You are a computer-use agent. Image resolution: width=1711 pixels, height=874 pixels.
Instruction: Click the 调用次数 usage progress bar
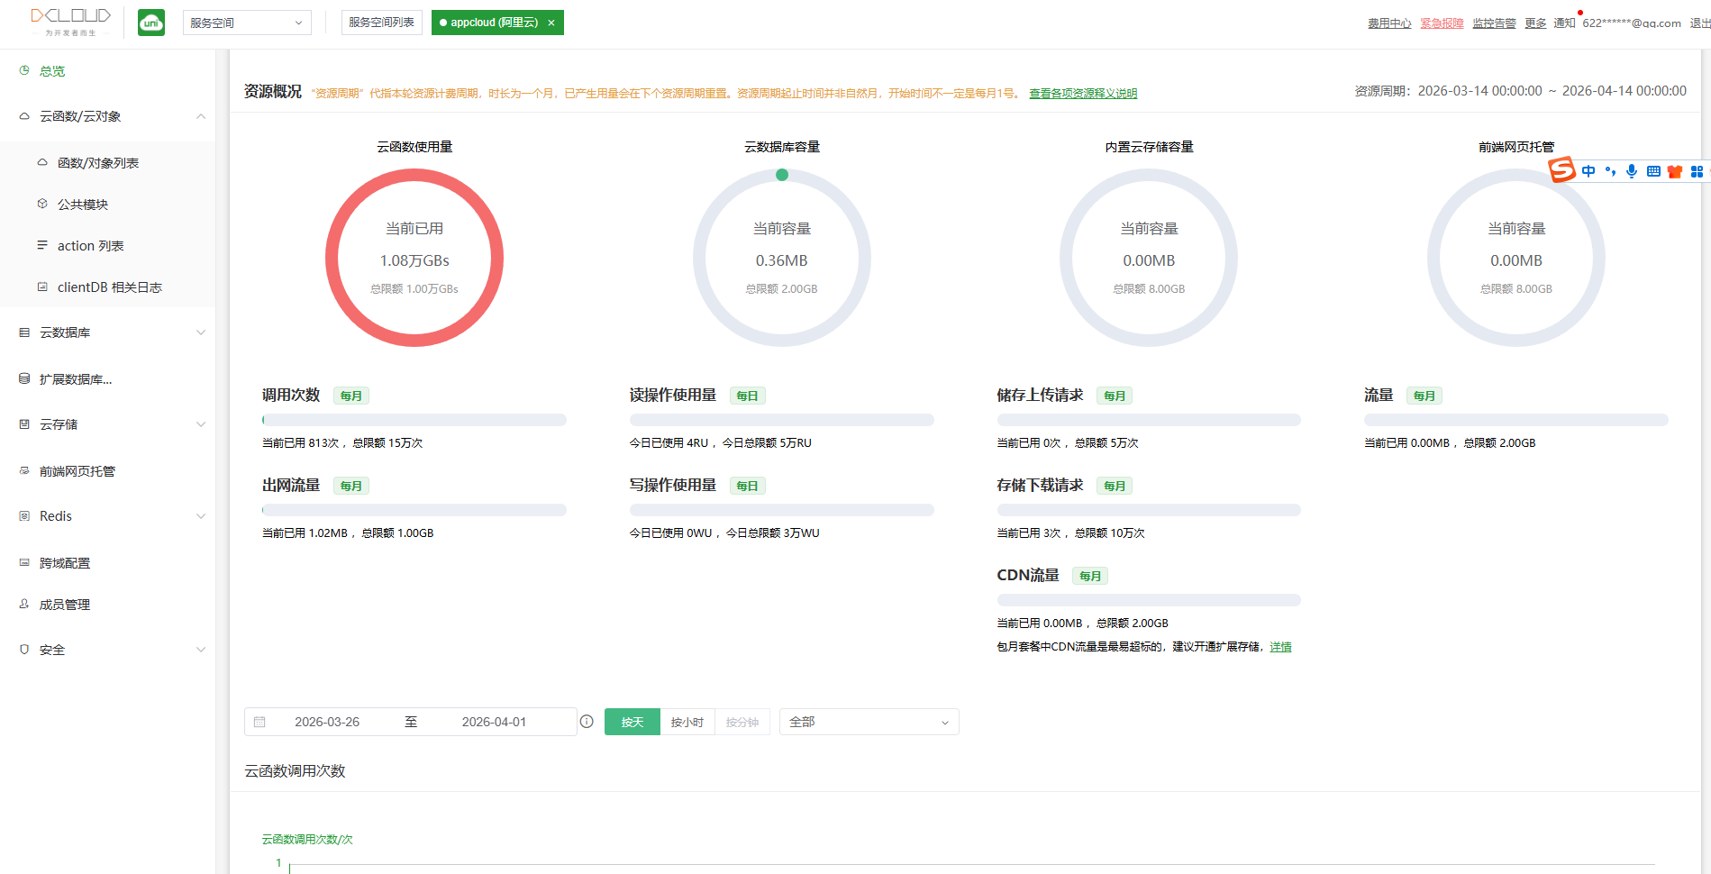coord(414,420)
